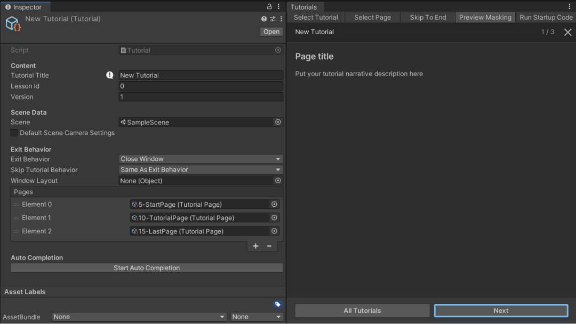Click the blue Asset Labels tag icon
This screenshot has height=324, width=576.
[x=277, y=304]
